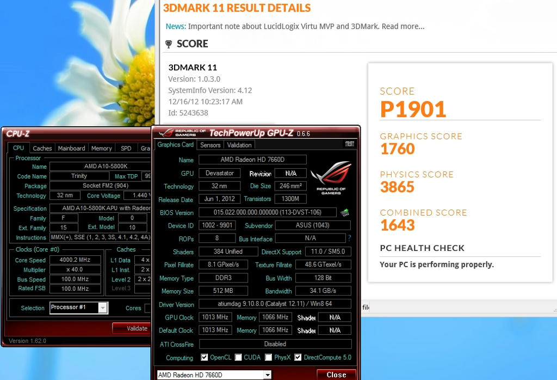Click the Memory Size value '512 MB'
The width and height of the screenshot is (557, 380).
pyautogui.click(x=223, y=291)
